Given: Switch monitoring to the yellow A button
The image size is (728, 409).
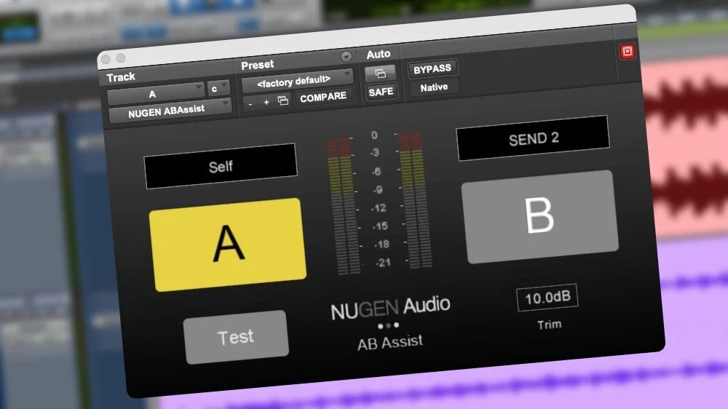Looking at the screenshot, I should (227, 245).
